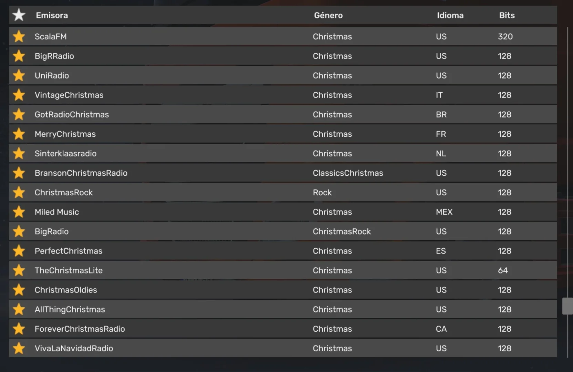Toggle favorite star for ScalaFM

click(x=19, y=37)
